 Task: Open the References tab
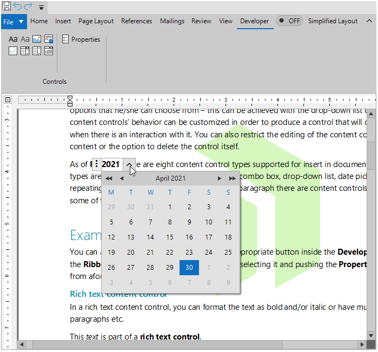pyautogui.click(x=136, y=21)
